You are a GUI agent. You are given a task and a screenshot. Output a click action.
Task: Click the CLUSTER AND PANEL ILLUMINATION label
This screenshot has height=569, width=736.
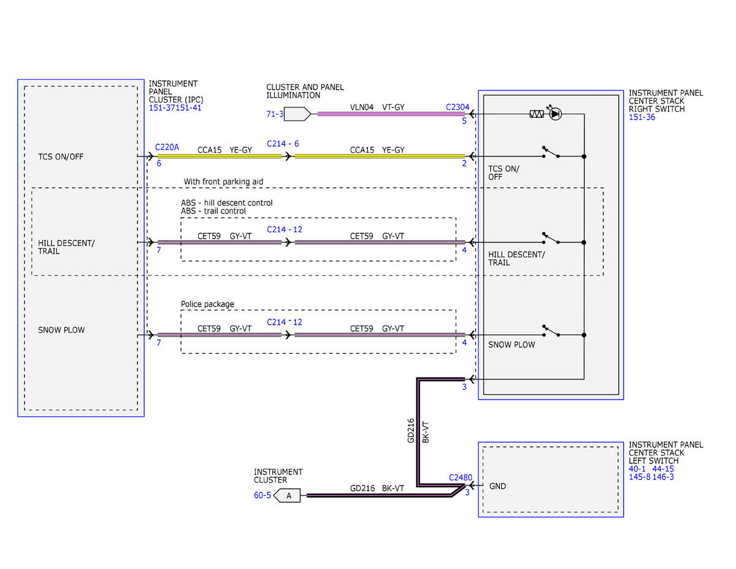pos(305,91)
